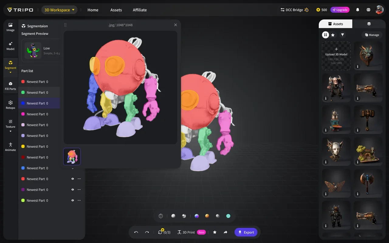The width and height of the screenshot is (389, 243).
Task: Open the 3D Workspace dropdown
Action: pyautogui.click(x=59, y=10)
